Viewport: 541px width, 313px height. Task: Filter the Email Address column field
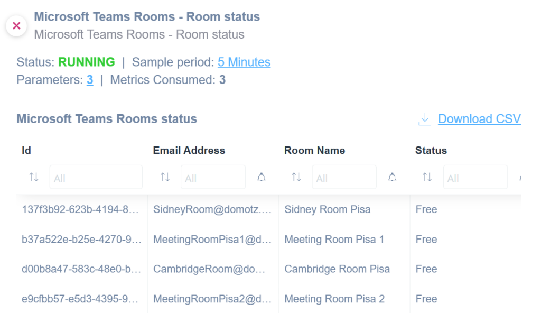[x=213, y=177]
